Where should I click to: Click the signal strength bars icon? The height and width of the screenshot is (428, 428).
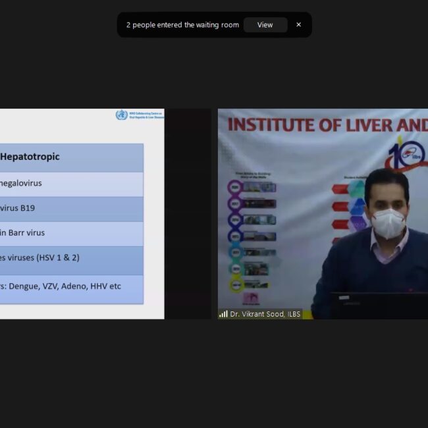coord(223,314)
